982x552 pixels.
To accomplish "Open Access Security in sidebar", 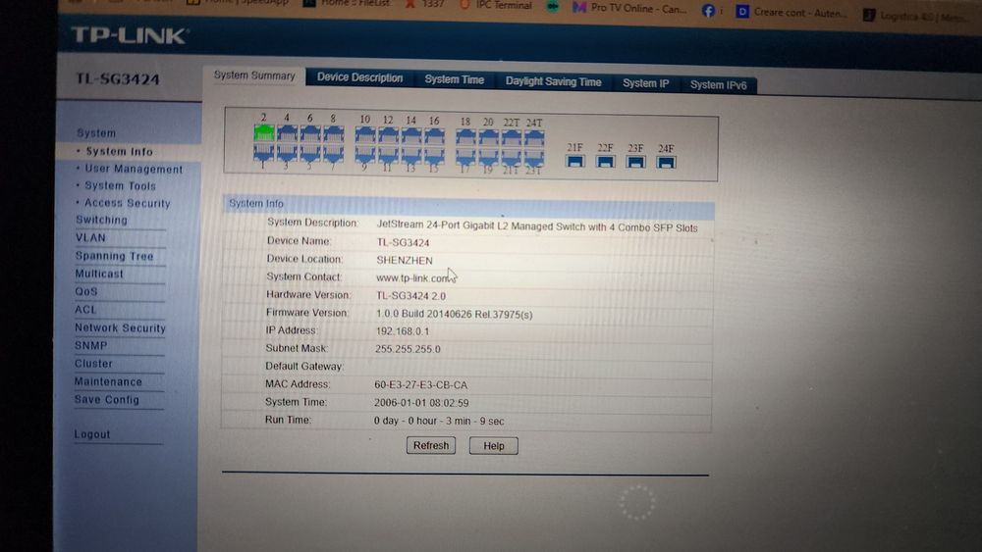I will (127, 203).
